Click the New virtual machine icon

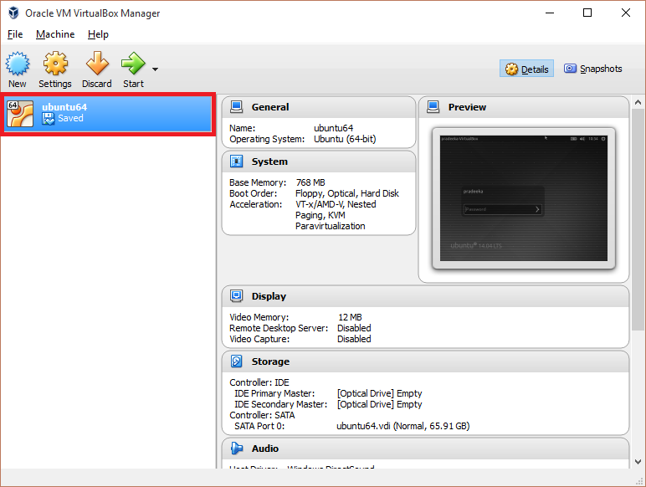pyautogui.click(x=18, y=64)
